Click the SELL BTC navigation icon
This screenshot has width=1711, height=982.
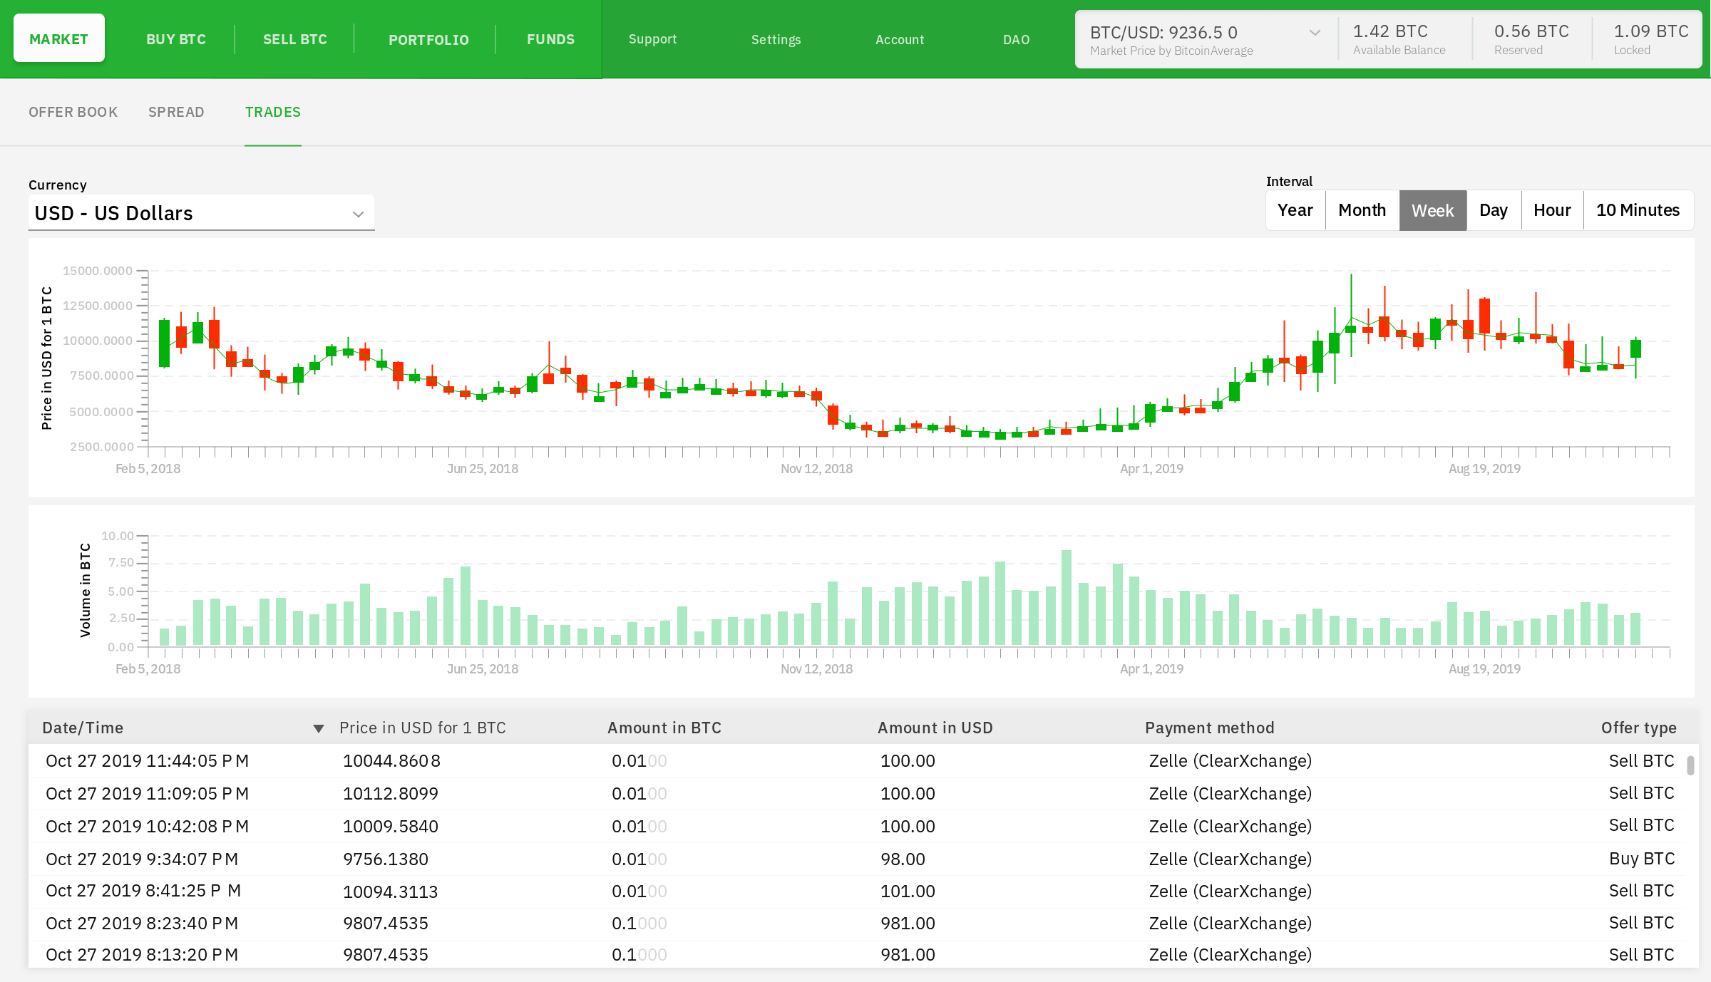click(296, 38)
